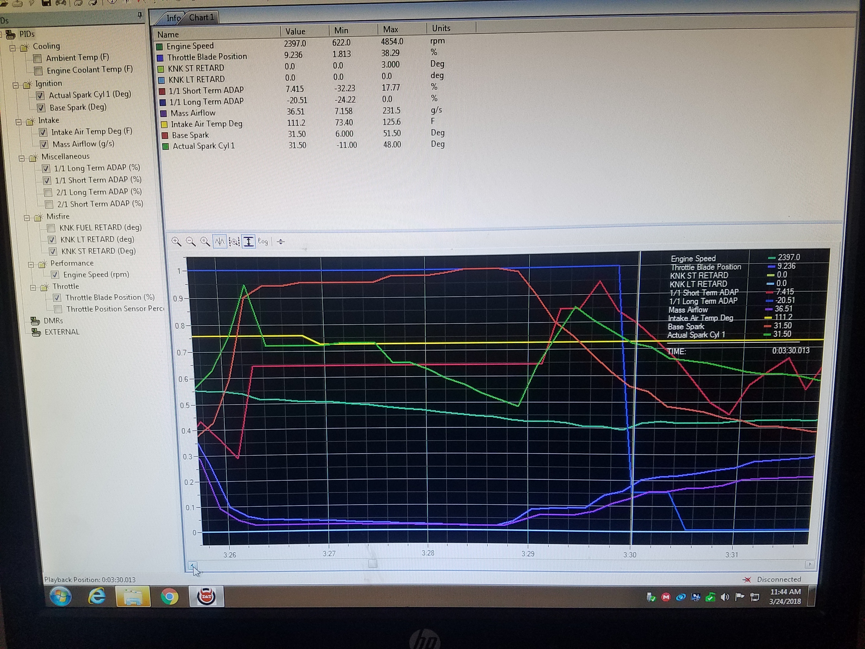Viewport: 865px width, 649px height.
Task: Select the DMRs node icon
Action: point(35,321)
